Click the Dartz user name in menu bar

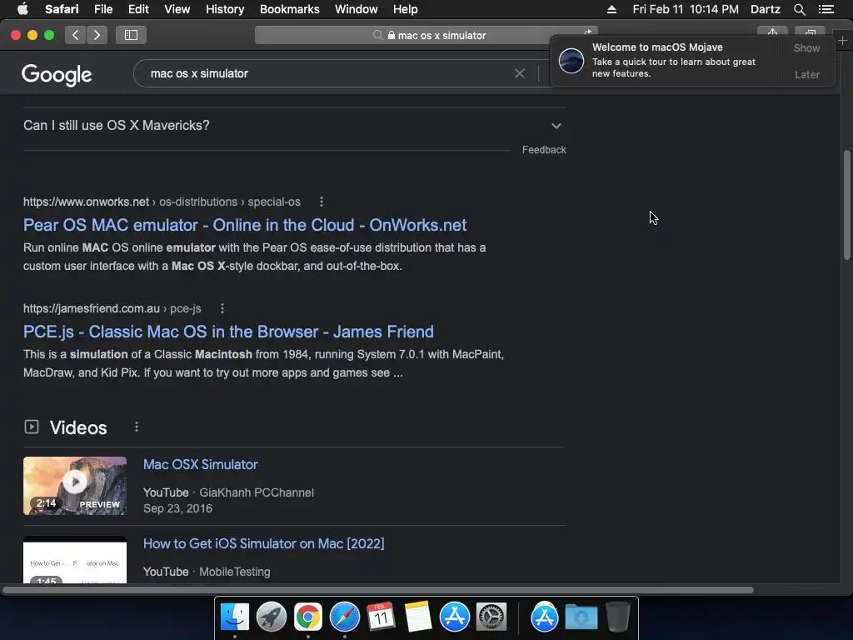pos(765,9)
